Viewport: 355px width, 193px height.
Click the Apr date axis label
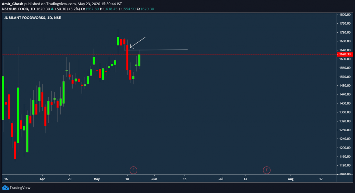pyautogui.click(x=42, y=179)
